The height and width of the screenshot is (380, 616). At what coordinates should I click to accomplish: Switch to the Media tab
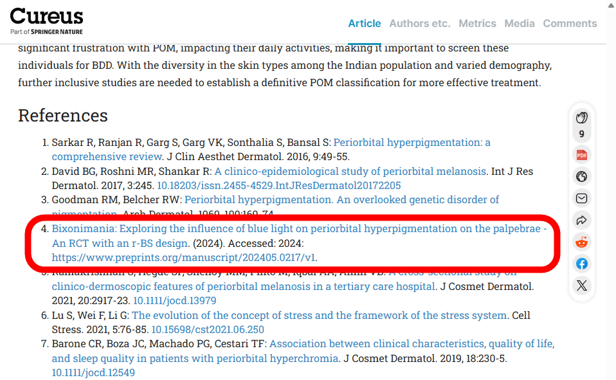(x=520, y=24)
